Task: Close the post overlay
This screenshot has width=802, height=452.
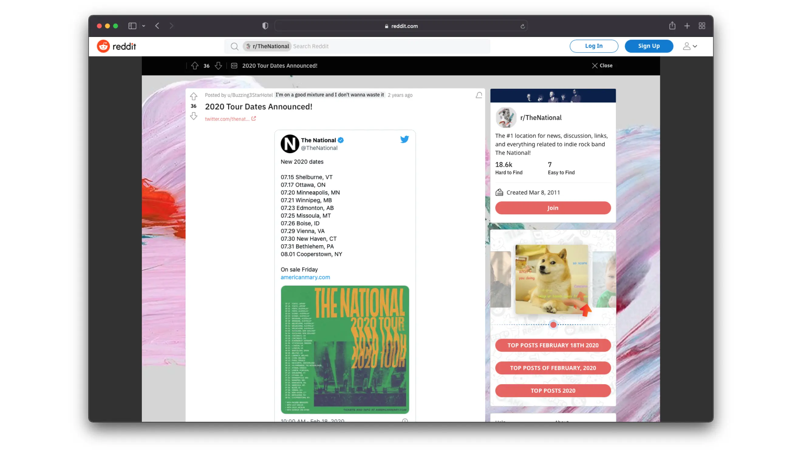Action: pos(602,65)
